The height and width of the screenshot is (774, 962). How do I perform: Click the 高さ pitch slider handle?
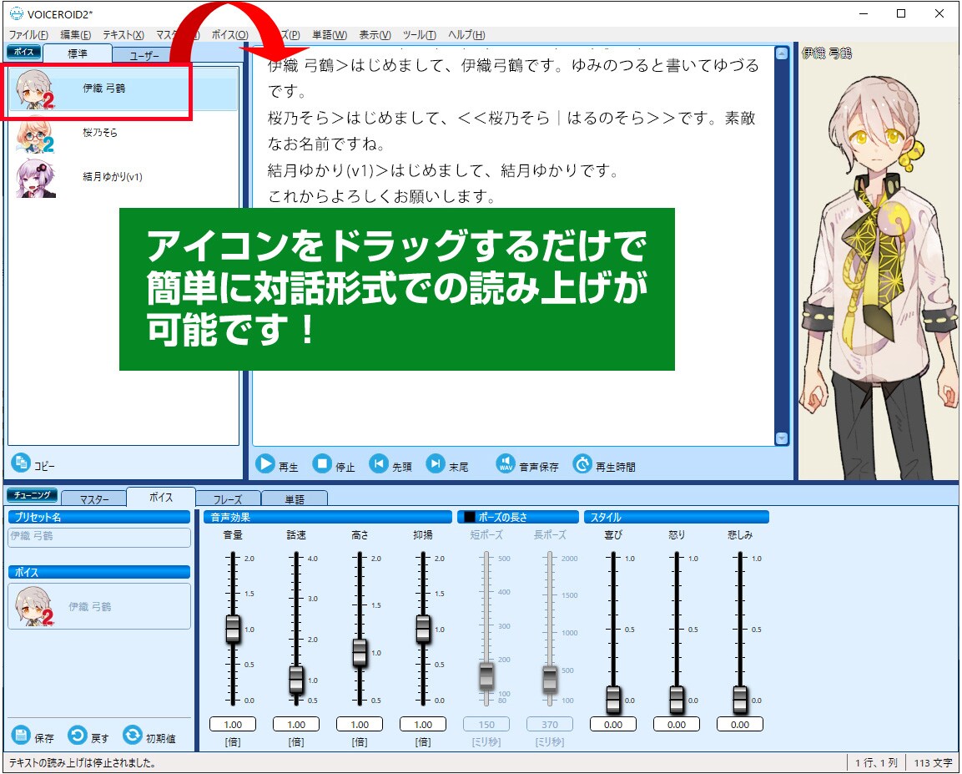pyautogui.click(x=360, y=652)
